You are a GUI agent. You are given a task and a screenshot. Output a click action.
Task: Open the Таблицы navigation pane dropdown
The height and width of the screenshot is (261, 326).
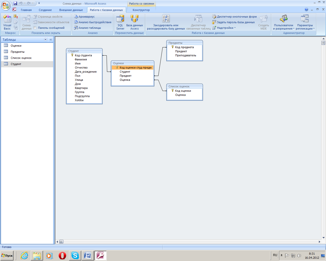tap(46, 40)
